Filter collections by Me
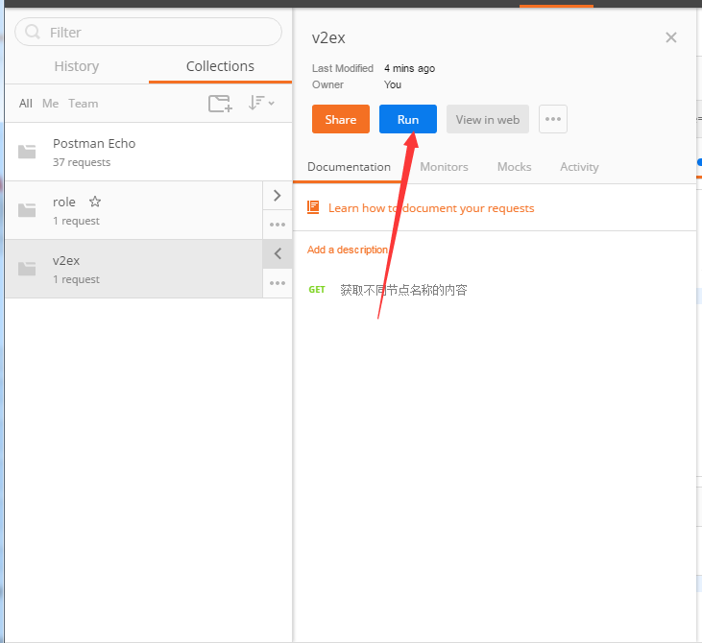 pyautogui.click(x=50, y=104)
